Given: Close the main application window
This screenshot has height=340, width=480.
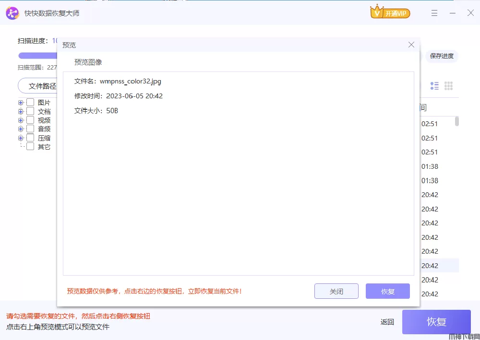Looking at the screenshot, I should tap(470, 13).
